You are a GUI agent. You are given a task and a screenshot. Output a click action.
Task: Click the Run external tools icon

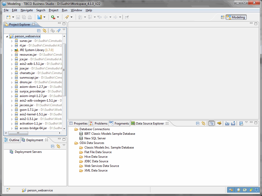[x=53, y=17]
